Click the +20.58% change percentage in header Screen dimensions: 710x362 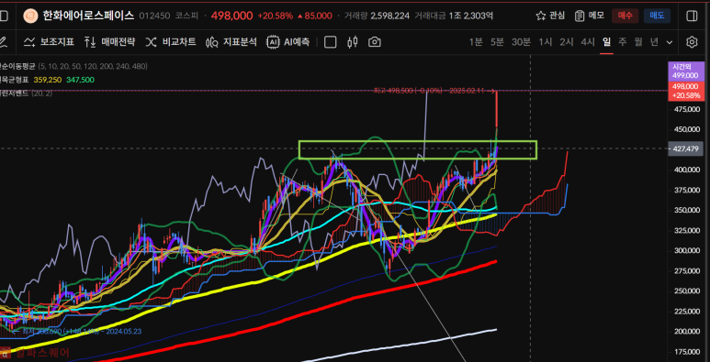(276, 16)
